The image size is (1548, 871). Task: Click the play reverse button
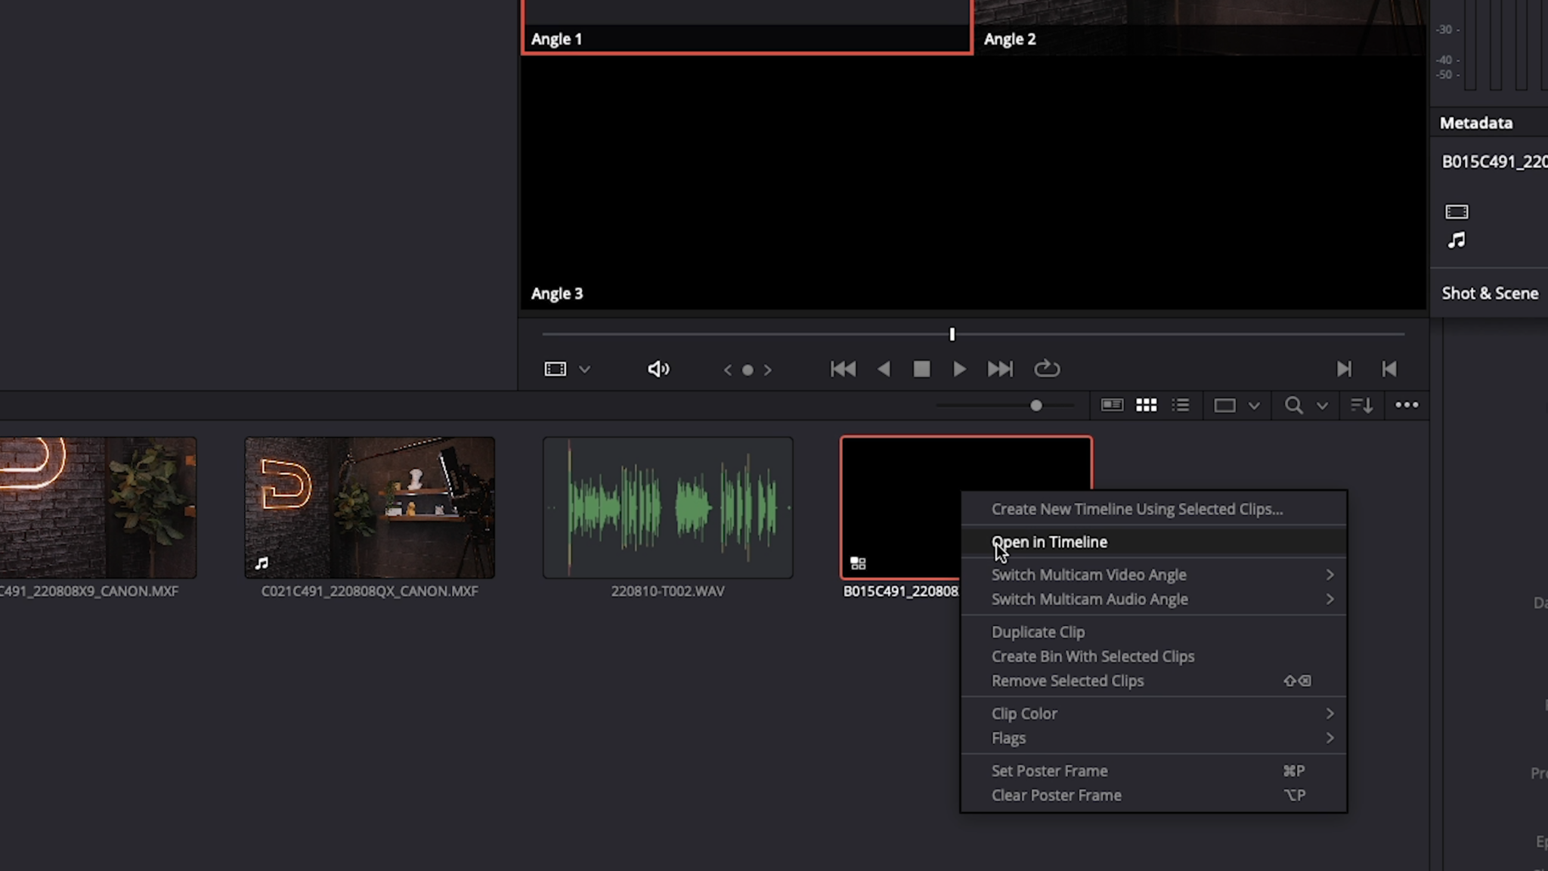[x=884, y=369]
